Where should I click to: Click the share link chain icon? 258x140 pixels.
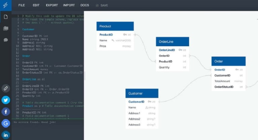(6, 88)
